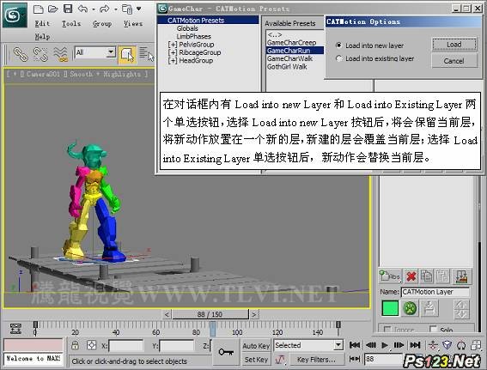This screenshot has height=370, width=487.
Task: Toggle the highlighted Select Object tool
Action: point(127,55)
